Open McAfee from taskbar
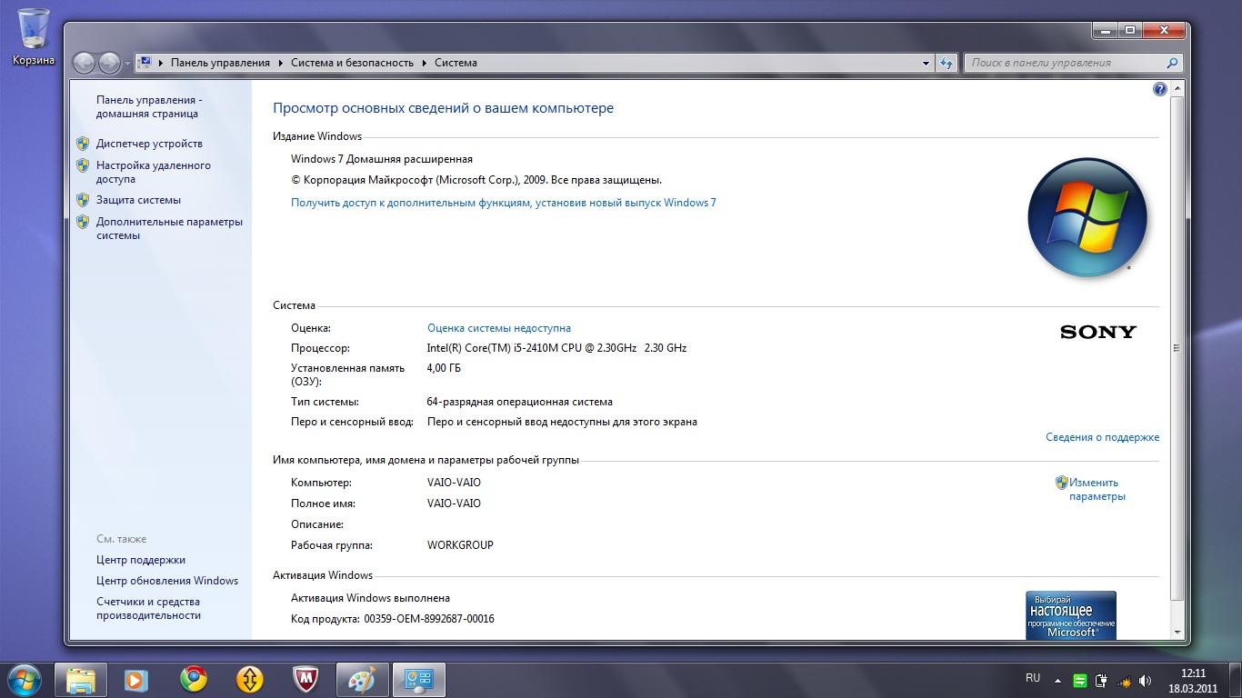Screen dimensions: 1242x698 click(305, 680)
